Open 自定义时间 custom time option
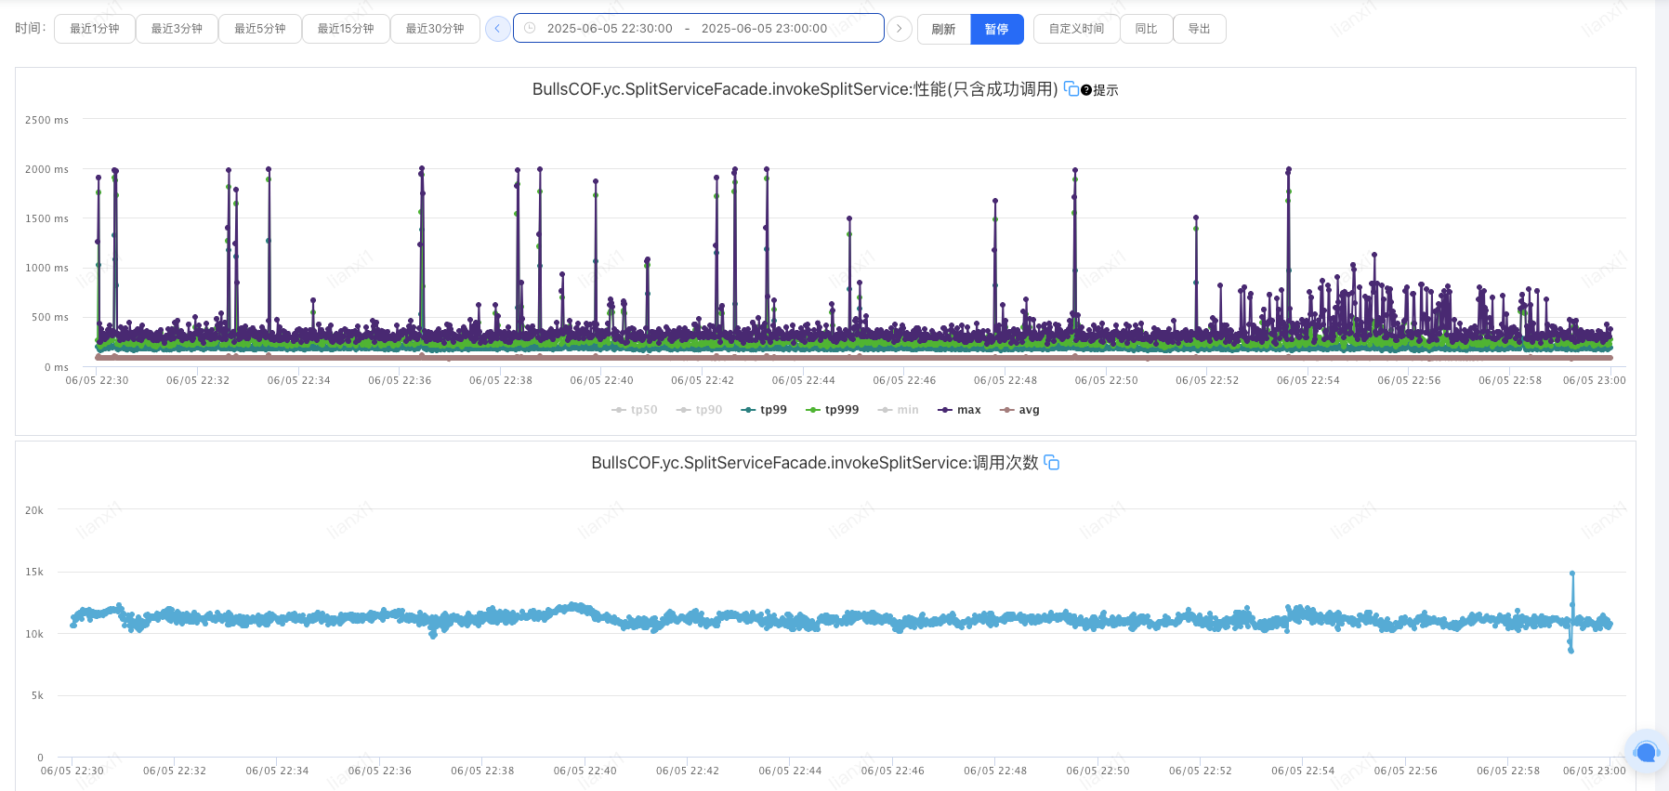 pyautogui.click(x=1076, y=29)
